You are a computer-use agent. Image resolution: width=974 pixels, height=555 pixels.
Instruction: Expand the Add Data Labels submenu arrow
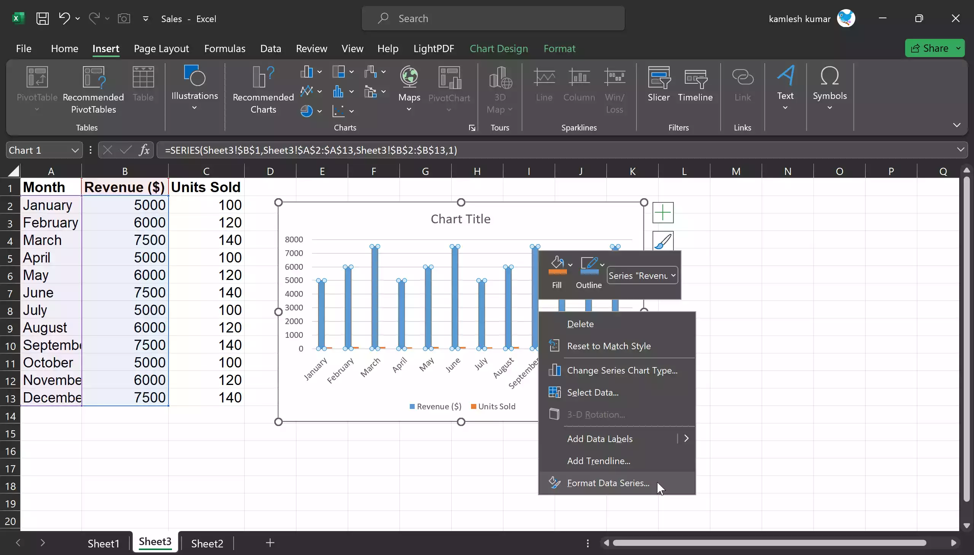(686, 438)
